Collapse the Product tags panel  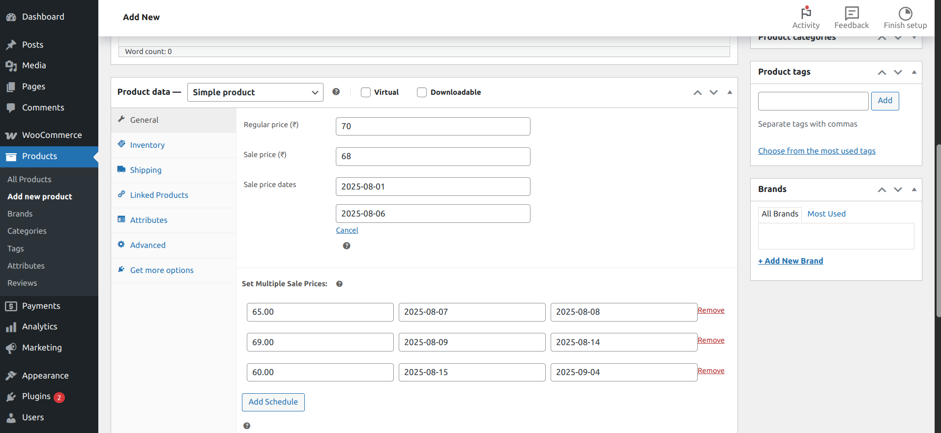click(914, 72)
